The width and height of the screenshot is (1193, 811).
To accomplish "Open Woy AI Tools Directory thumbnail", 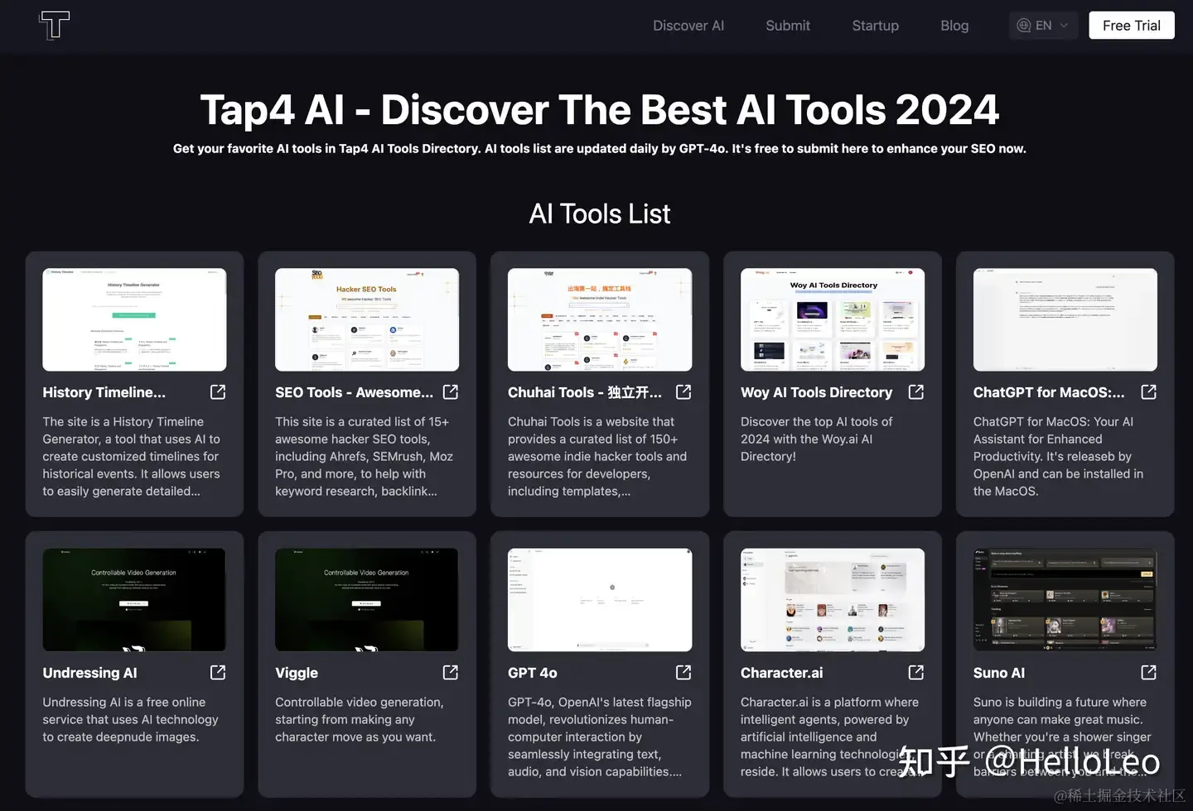I will [833, 319].
